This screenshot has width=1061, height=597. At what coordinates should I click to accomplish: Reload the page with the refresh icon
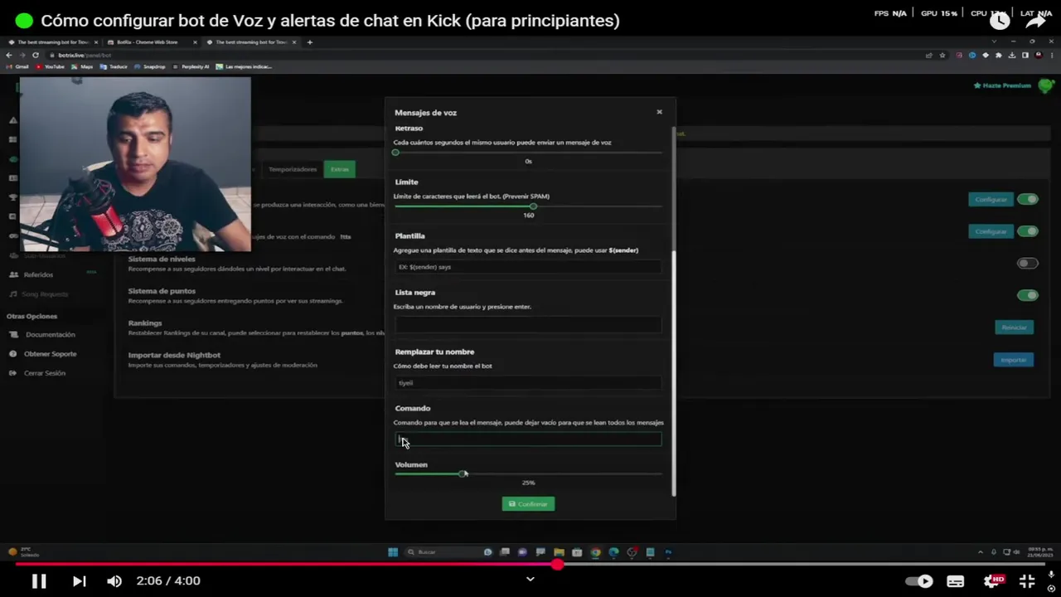point(36,55)
